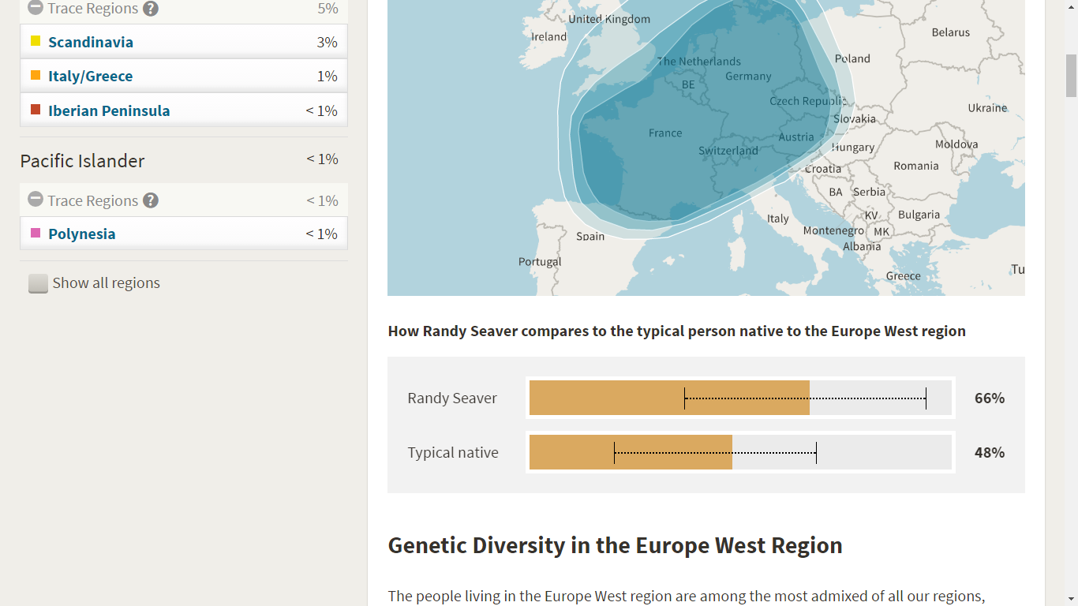Open the Trace Regions help tooltip
The width and height of the screenshot is (1078, 606).
tap(150, 9)
